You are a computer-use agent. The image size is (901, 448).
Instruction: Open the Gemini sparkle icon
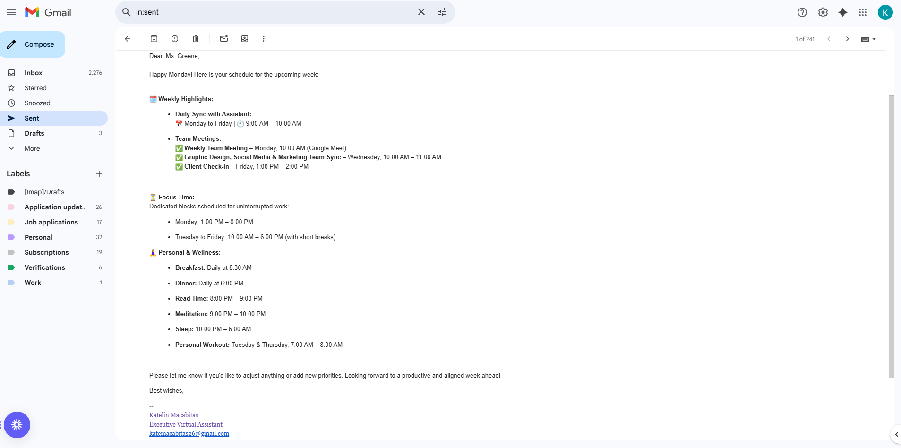843,12
